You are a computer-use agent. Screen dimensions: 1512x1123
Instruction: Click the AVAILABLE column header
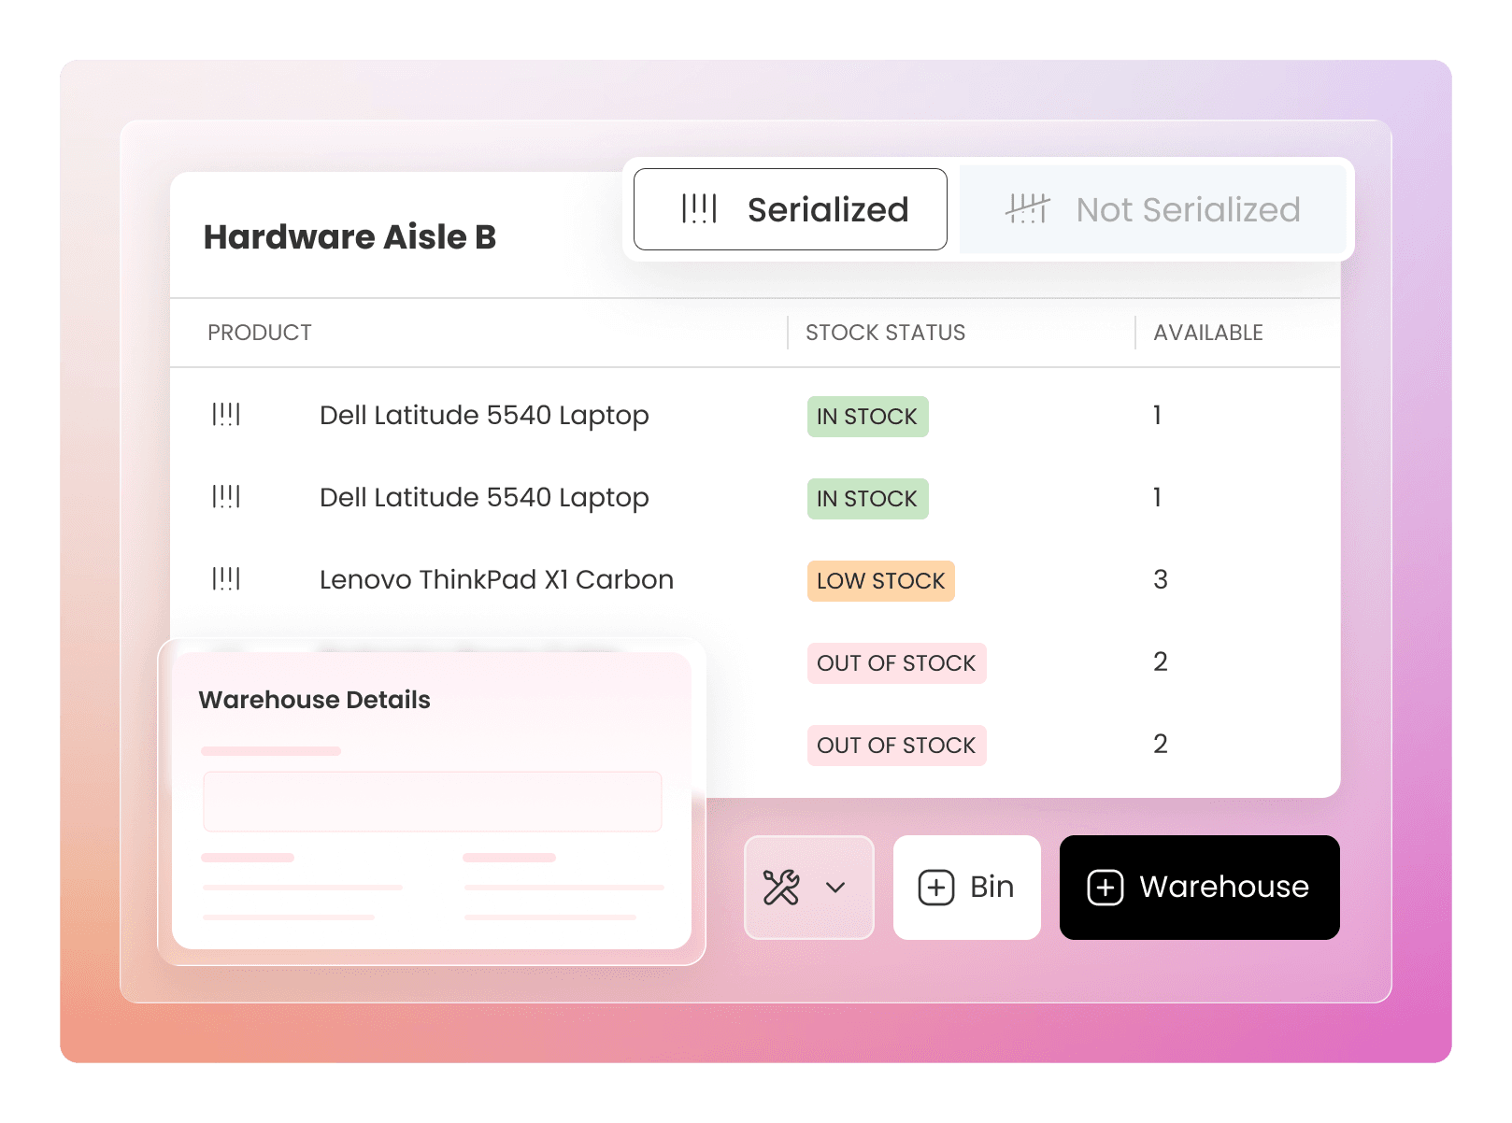pos(1207,333)
